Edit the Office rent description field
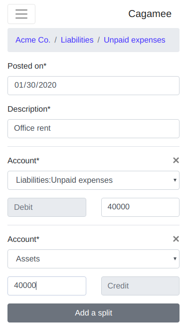This screenshot has height=327, width=187. coord(94,129)
